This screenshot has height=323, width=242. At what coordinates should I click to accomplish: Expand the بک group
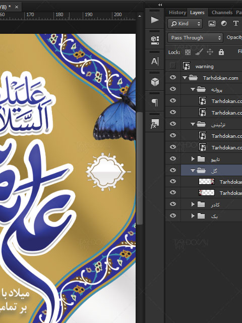coord(193,216)
